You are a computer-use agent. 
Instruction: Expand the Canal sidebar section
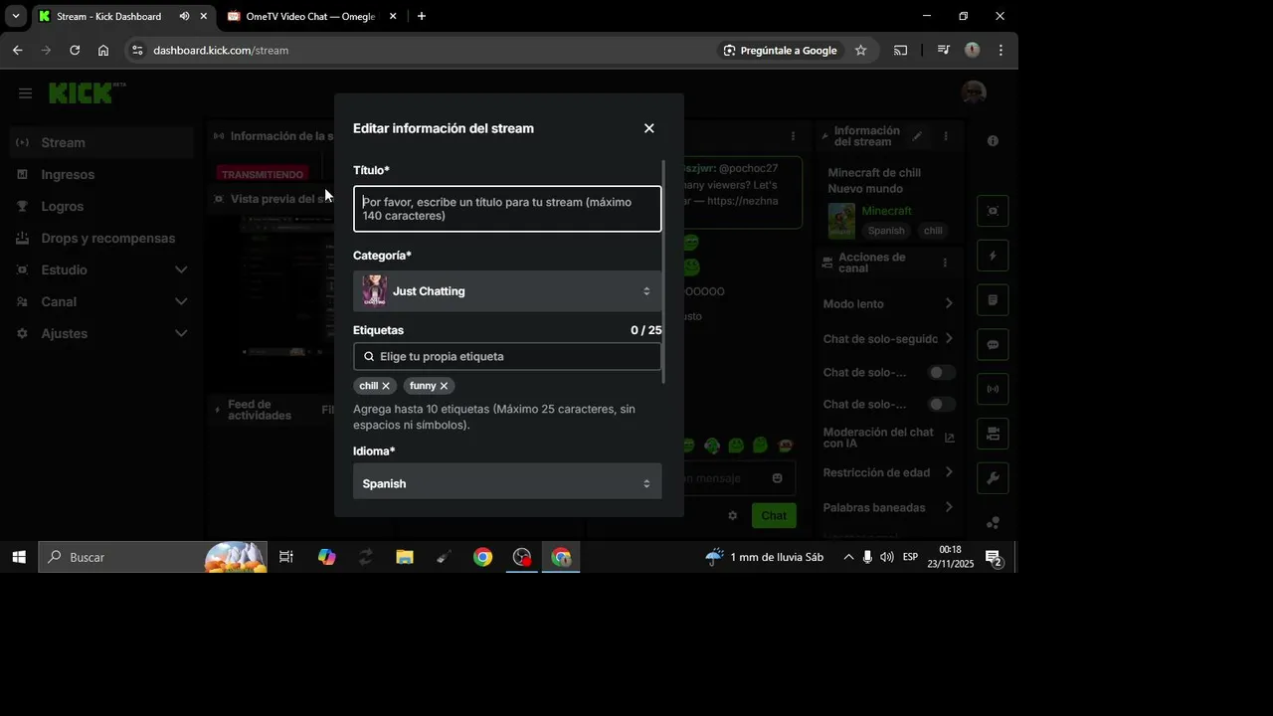tap(181, 301)
